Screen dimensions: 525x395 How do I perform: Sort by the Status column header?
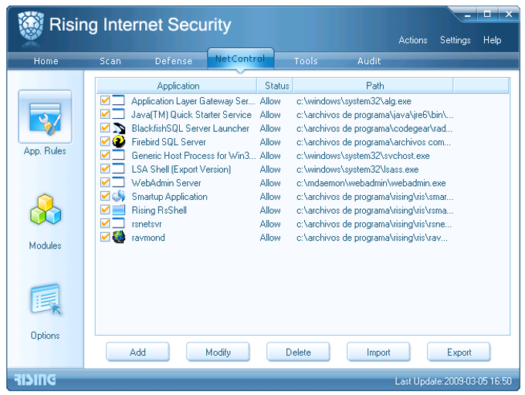(276, 86)
